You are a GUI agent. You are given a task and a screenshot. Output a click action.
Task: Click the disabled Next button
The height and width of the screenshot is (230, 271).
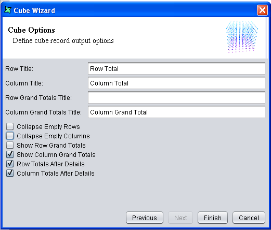pos(180,218)
